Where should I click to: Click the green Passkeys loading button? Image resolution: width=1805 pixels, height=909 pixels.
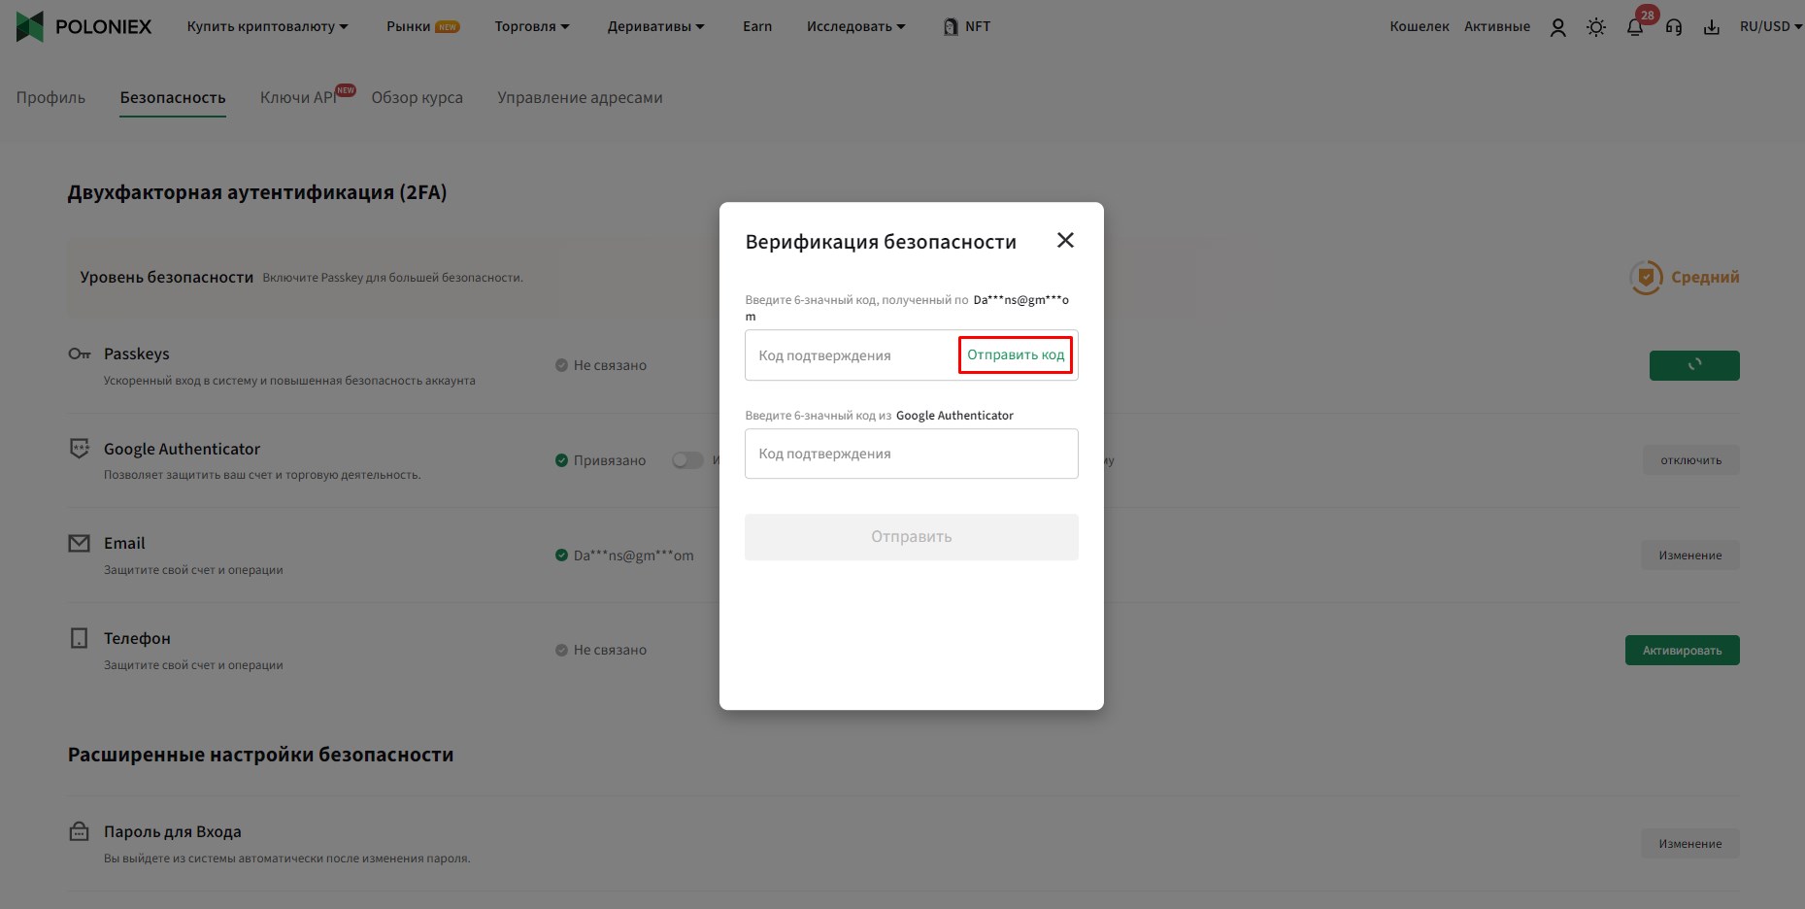[x=1694, y=365]
